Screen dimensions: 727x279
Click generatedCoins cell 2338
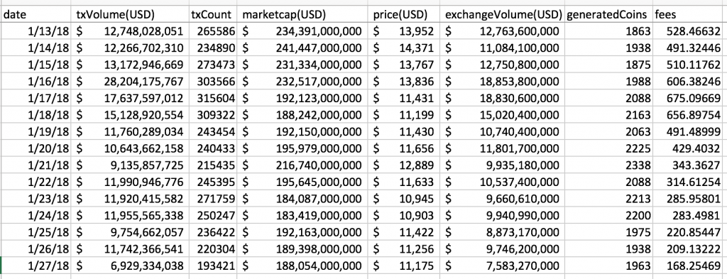pos(608,165)
